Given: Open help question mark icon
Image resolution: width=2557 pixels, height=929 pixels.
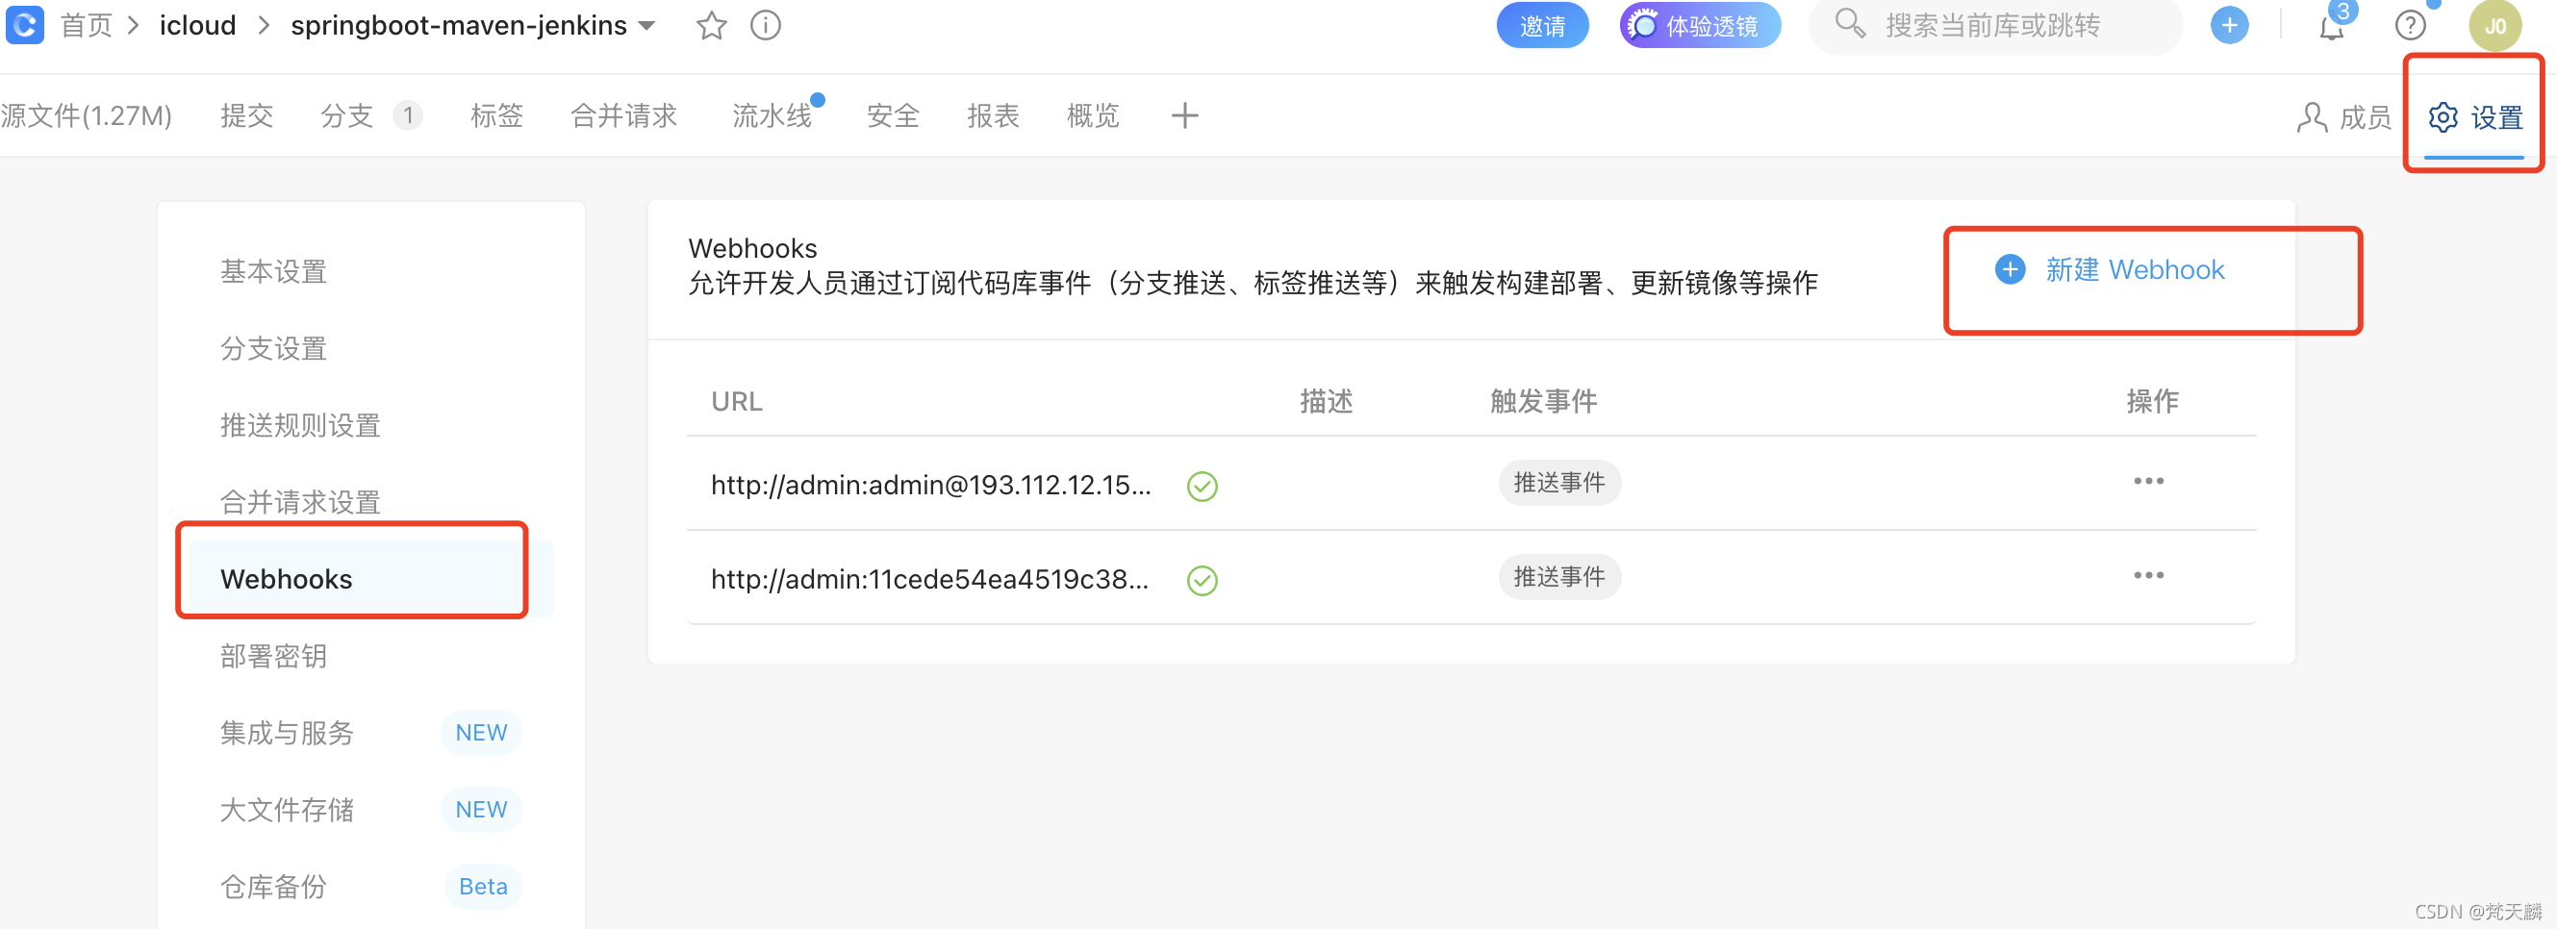Looking at the screenshot, I should 2410,25.
